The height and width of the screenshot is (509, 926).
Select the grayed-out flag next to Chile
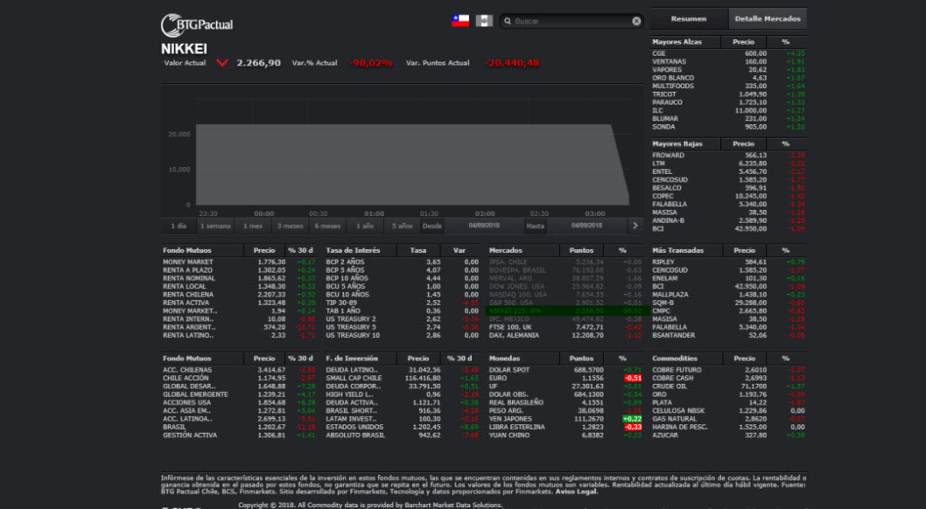click(x=484, y=21)
